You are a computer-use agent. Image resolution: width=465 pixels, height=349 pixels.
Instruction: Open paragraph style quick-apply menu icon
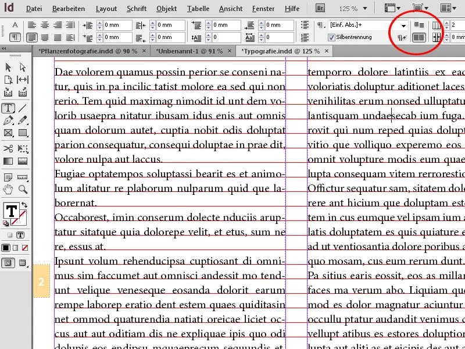tap(320, 25)
